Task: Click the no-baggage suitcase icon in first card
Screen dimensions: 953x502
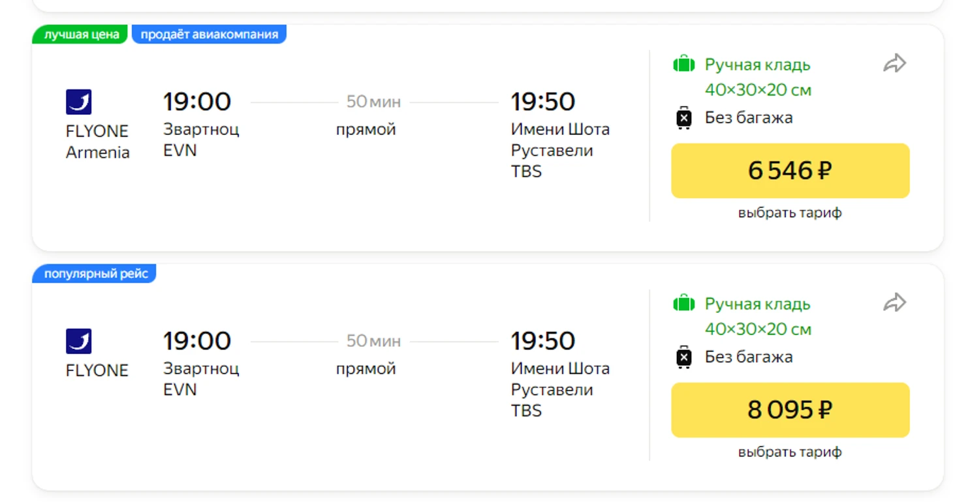Action: tap(683, 118)
